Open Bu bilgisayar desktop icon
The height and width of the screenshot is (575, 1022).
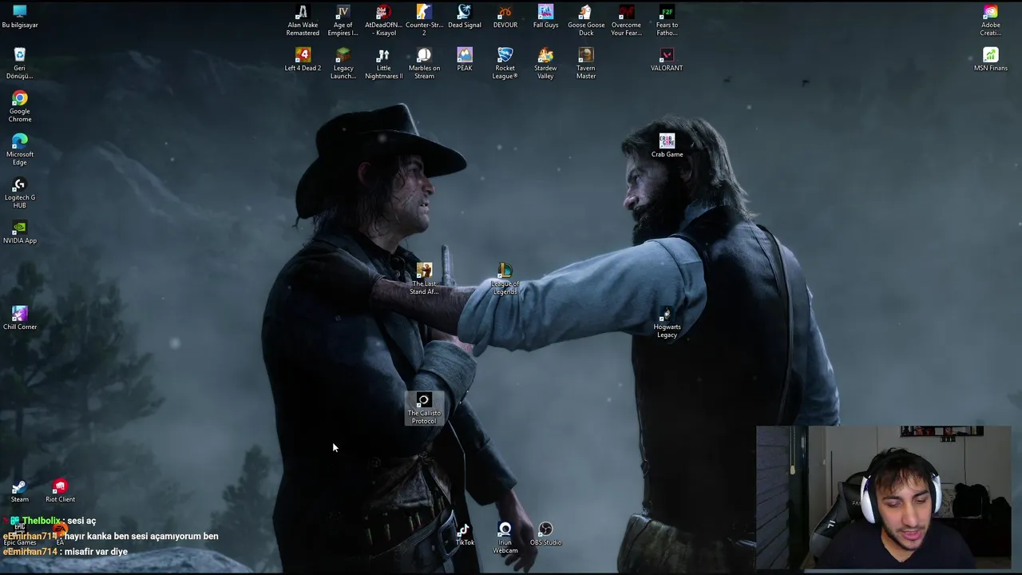[x=20, y=17]
